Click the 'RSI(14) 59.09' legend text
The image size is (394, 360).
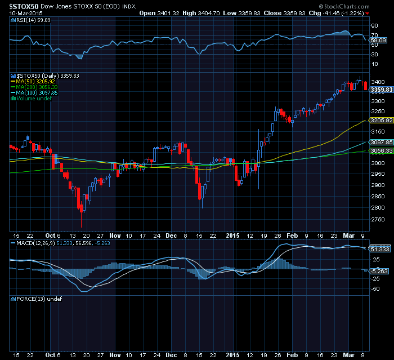[33, 20]
